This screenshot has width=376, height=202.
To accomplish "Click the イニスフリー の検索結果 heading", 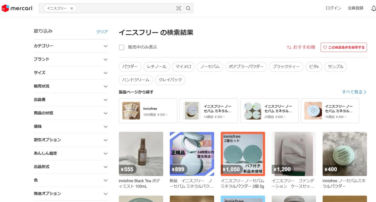I will point(156,33).
